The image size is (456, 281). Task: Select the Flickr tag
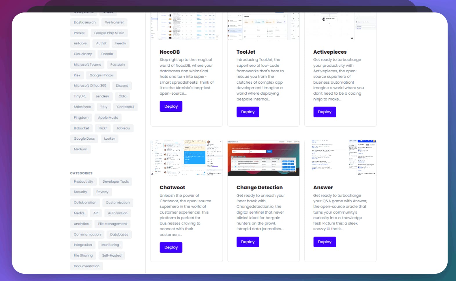point(103,128)
